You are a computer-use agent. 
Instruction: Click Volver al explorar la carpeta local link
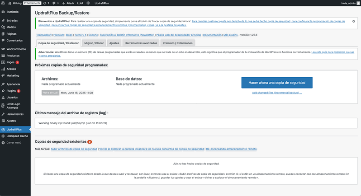click(x=152, y=149)
